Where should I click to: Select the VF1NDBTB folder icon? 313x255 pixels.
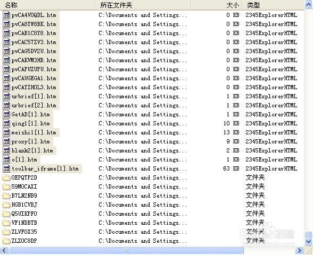[6, 223]
